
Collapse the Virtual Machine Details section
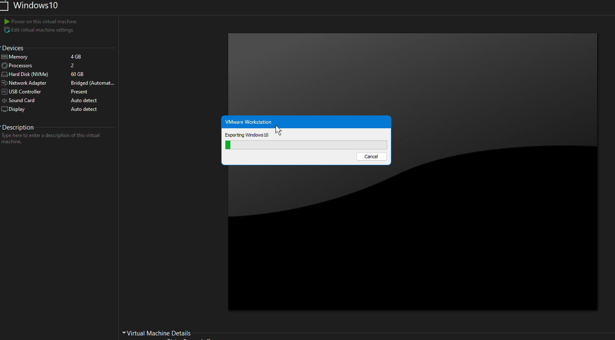coord(124,333)
